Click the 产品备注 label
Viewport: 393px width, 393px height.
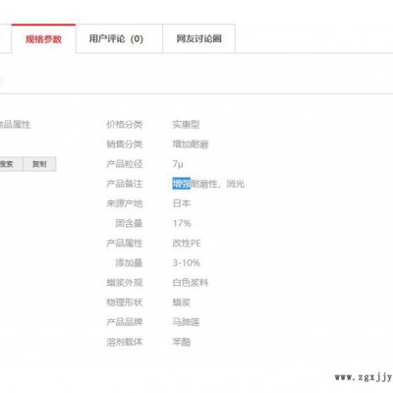(125, 184)
